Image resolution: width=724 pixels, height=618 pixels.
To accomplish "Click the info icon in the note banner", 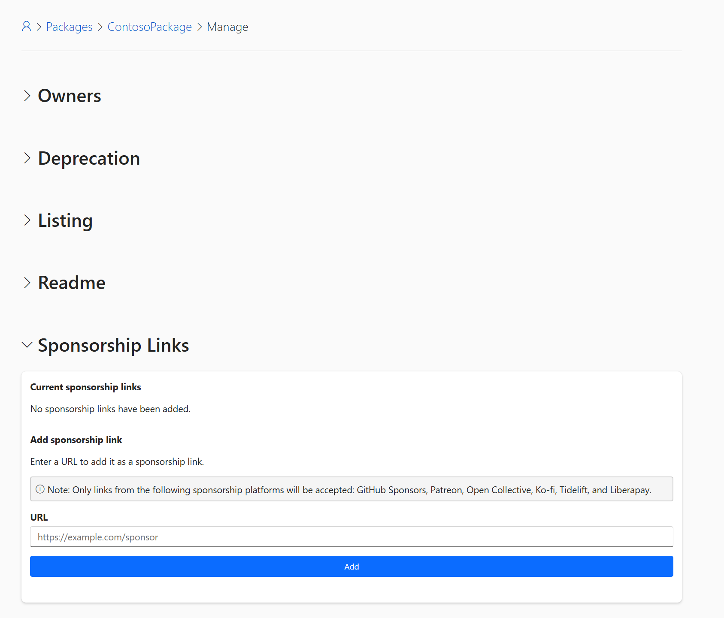I will click(40, 489).
